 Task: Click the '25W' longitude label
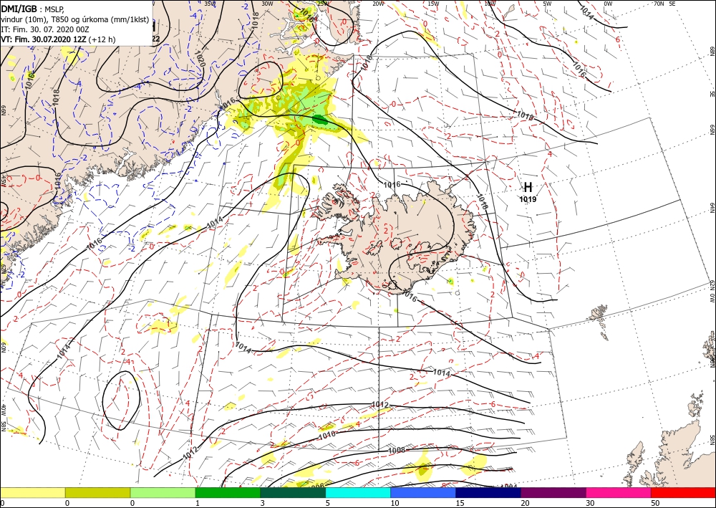coord(322,4)
